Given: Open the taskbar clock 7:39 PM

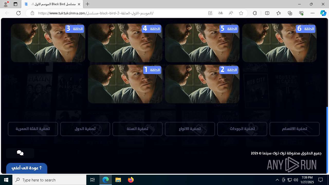Looking at the screenshot, I should pyautogui.click(x=307, y=180).
